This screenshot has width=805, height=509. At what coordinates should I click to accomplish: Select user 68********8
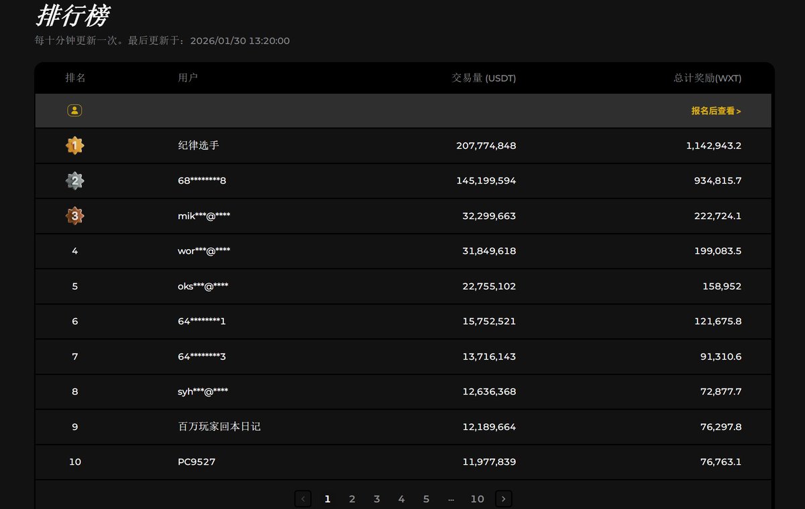[x=202, y=181]
